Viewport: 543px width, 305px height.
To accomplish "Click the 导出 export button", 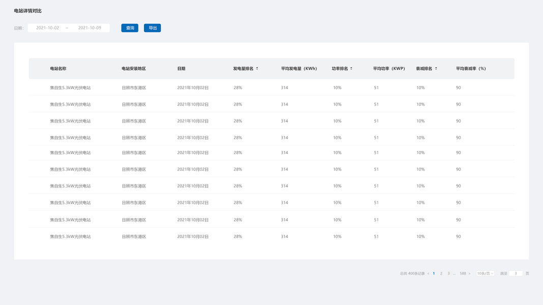I will pos(152,28).
